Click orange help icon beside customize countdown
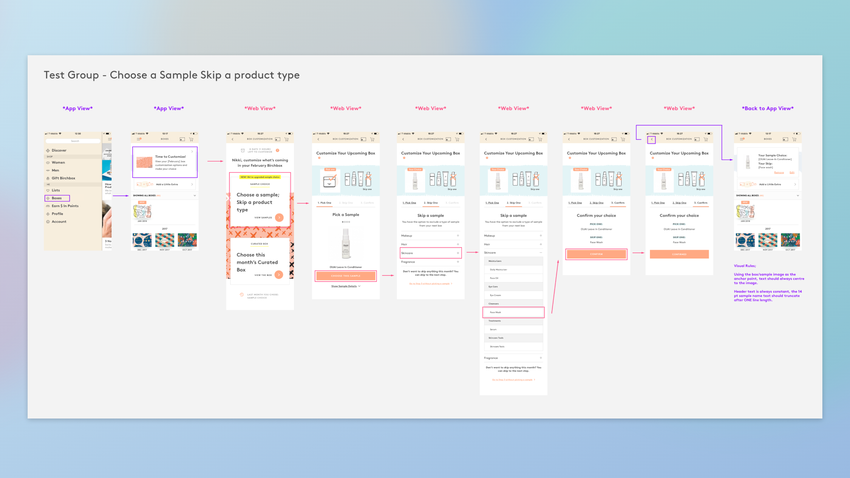850x478 pixels. click(x=277, y=150)
